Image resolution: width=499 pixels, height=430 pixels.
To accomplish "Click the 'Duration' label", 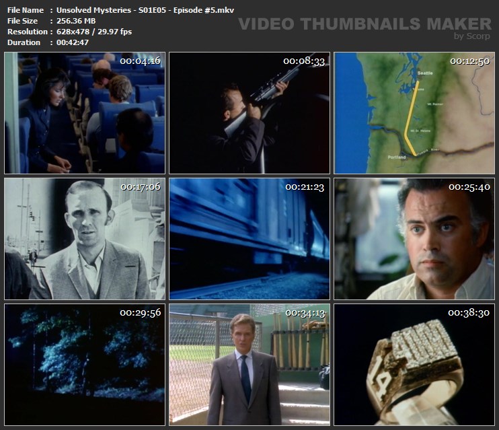I will [x=24, y=42].
